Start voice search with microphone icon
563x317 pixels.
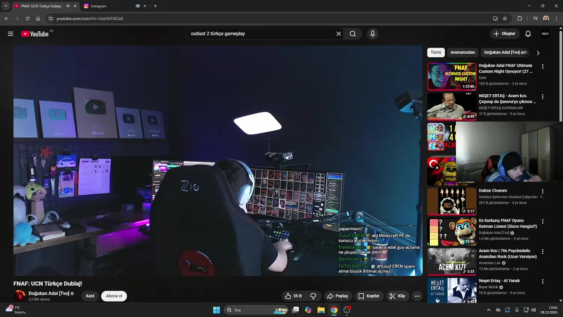[x=373, y=34]
